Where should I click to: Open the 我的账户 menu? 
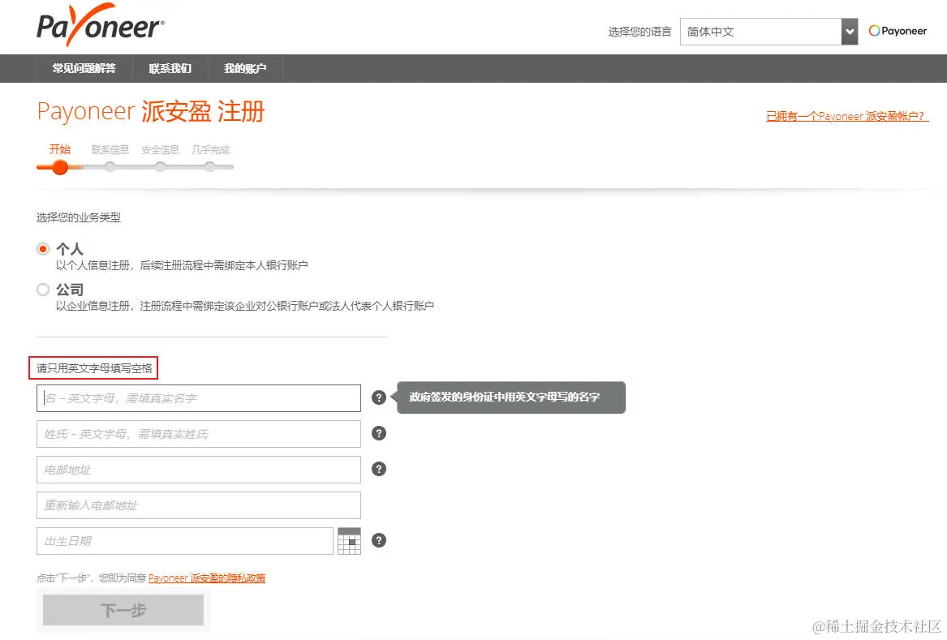[x=247, y=69]
